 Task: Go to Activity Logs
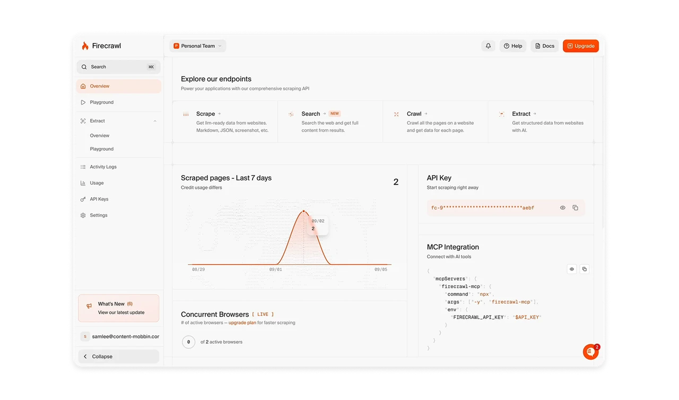click(x=119, y=167)
